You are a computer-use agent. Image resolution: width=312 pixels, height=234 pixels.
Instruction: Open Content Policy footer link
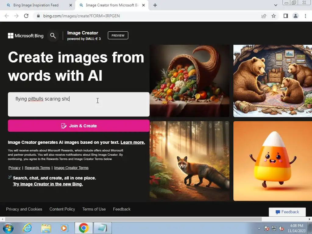pyautogui.click(x=62, y=209)
